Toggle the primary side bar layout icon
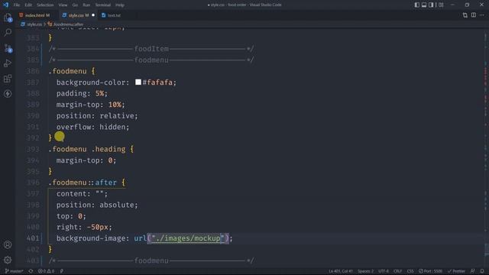489x275 pixels. pos(417,5)
